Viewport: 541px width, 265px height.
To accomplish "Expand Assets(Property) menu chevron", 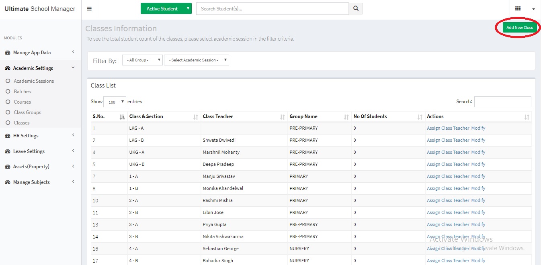I will pyautogui.click(x=73, y=166).
